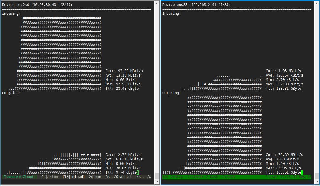Click the right terminal's scroll-down arrow
This screenshot has height=186, width=320.
[x=317, y=182]
